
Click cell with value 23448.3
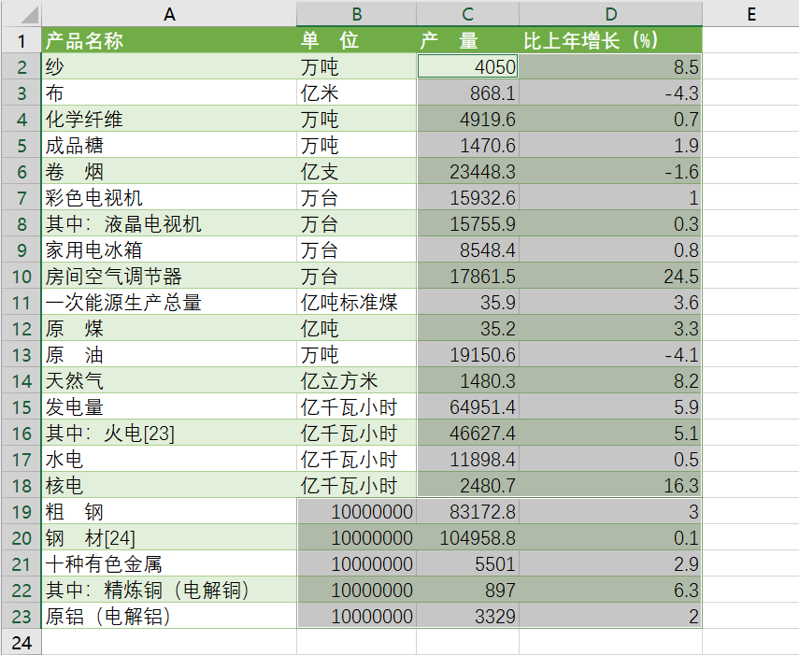coord(467,171)
